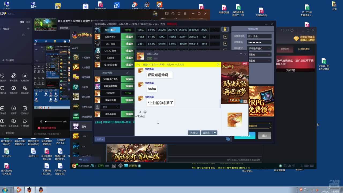This screenshot has width=343, height=193.
Task: Toggle 准备中 status for Ch丶勿念
Action: click(128, 44)
